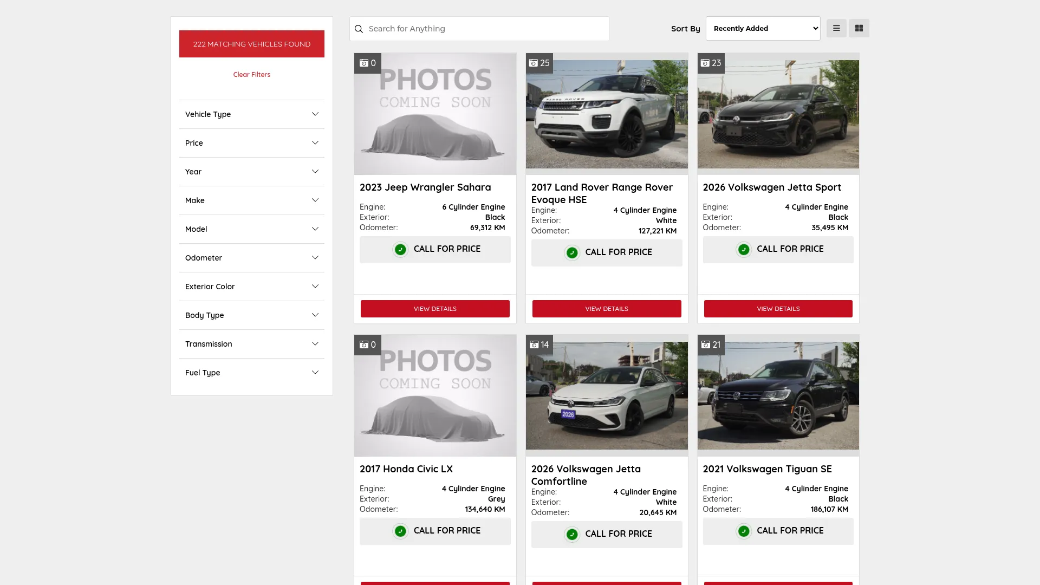The height and width of the screenshot is (585, 1040).
Task: Click photo count icon on Honda Civic
Action: 364,344
